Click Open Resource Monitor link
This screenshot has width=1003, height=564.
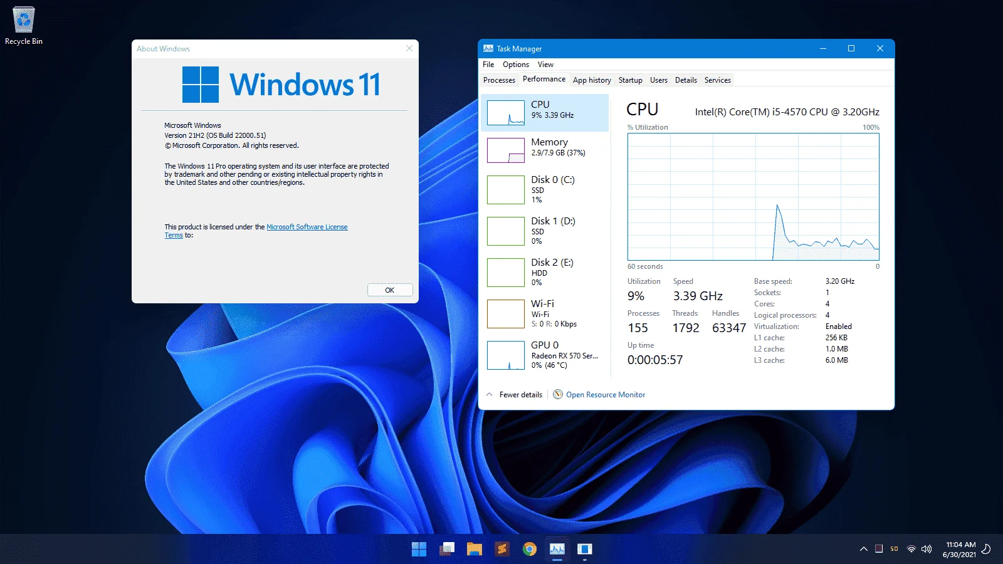point(606,395)
